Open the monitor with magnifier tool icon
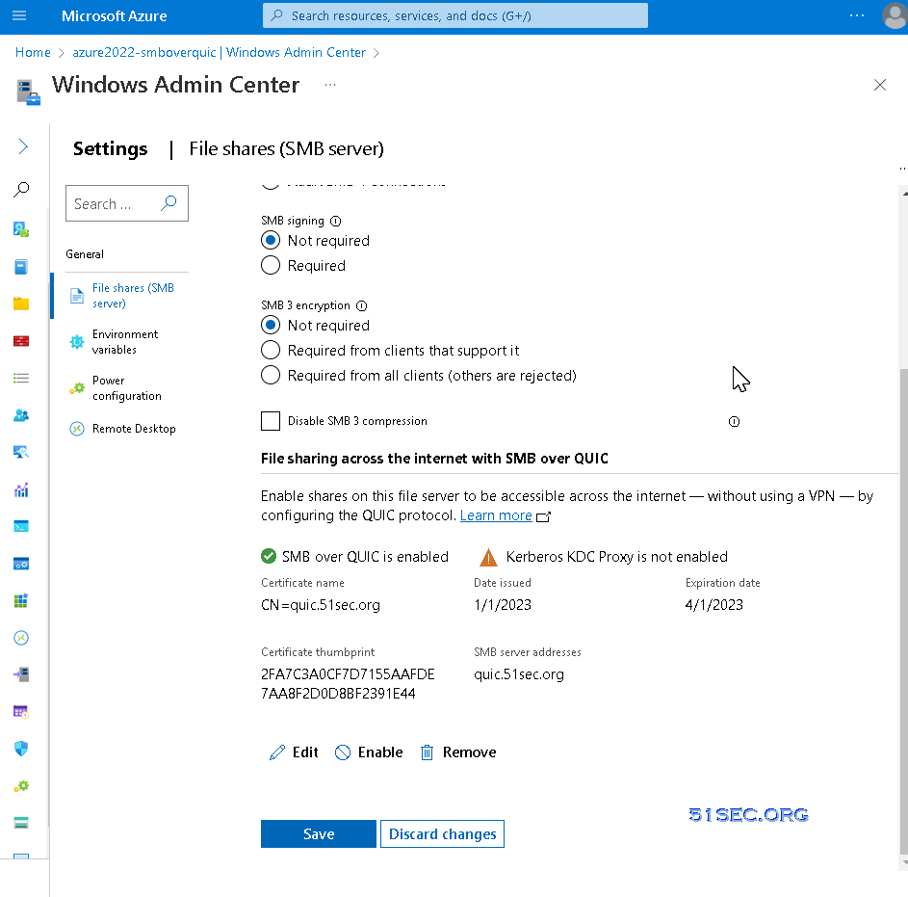Image resolution: width=908 pixels, height=897 pixels. (x=21, y=452)
